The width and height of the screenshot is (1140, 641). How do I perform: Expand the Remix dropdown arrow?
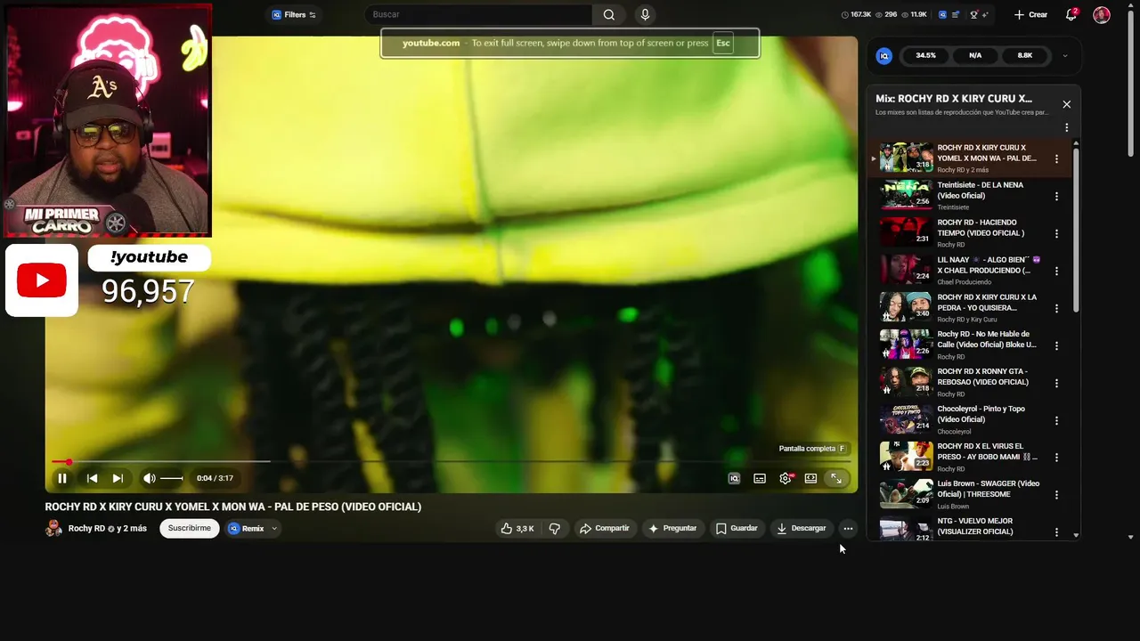(x=274, y=528)
